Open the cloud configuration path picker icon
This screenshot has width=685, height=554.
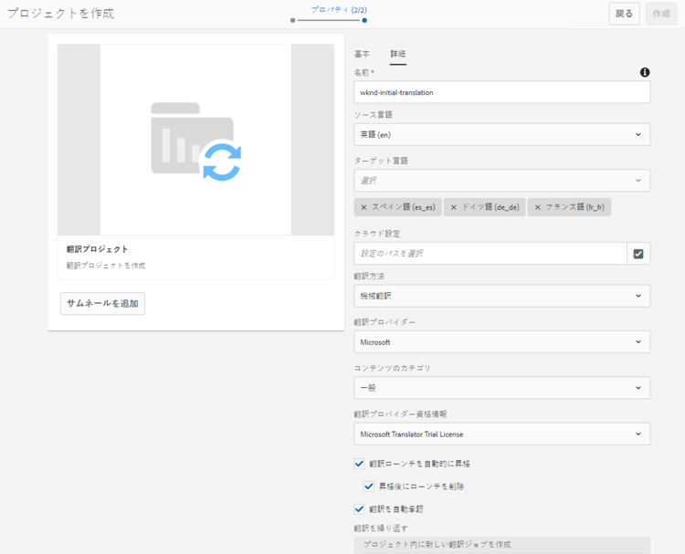pos(638,254)
